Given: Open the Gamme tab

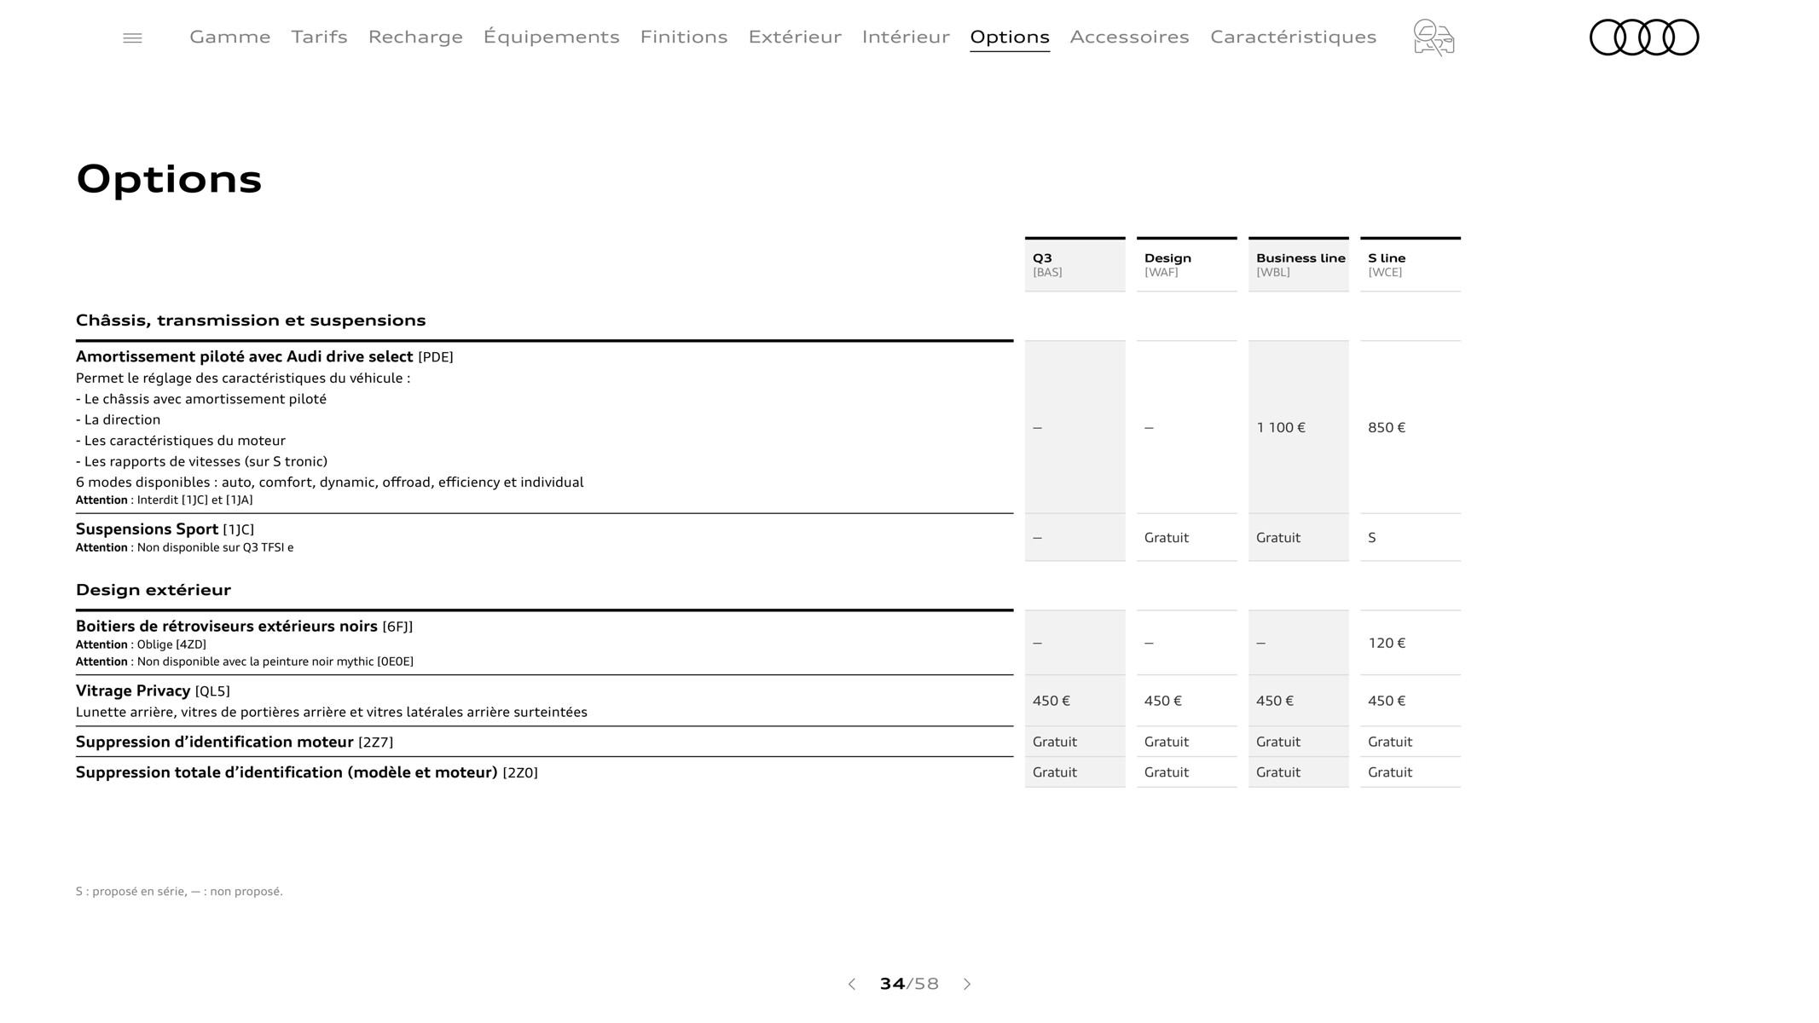Looking at the screenshot, I should point(230,37).
